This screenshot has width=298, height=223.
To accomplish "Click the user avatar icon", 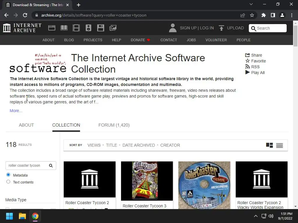I will pyautogui.click(x=173, y=28).
